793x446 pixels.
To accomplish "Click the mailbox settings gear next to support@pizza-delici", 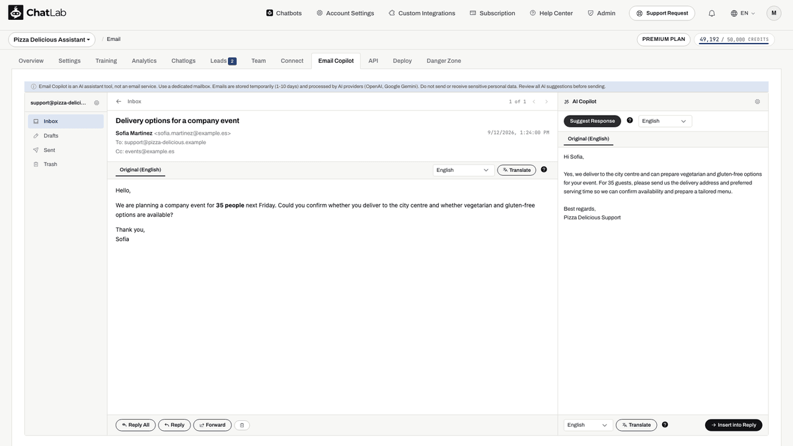I will point(96,102).
